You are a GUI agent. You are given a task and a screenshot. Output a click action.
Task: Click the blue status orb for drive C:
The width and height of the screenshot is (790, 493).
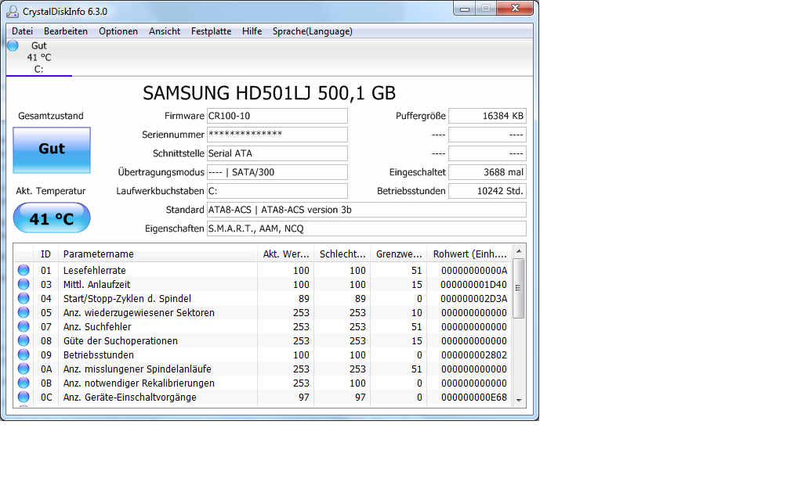[13, 45]
